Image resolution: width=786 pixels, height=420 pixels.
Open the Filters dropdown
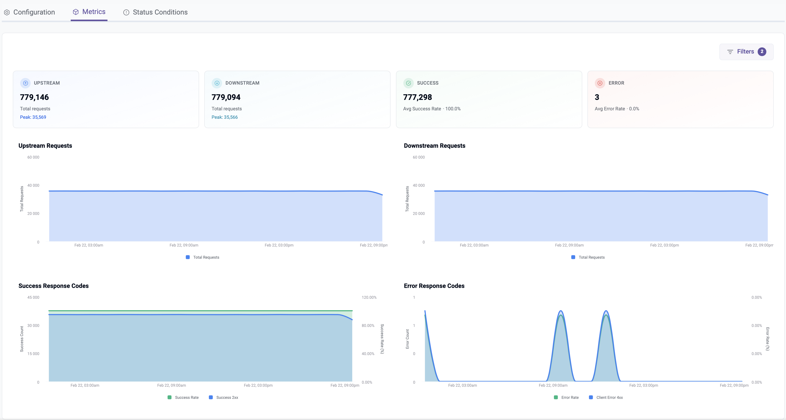745,52
